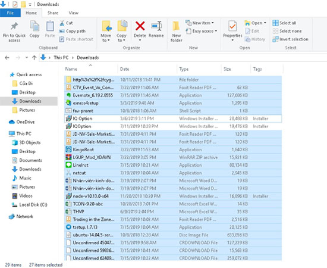Select the exness4setup application file
This screenshot has height=268, width=327.
click(x=173, y=103)
